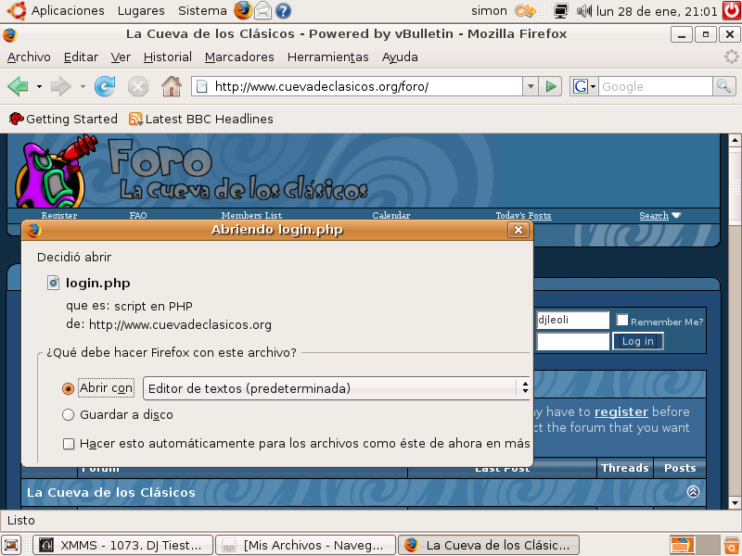Select the Abrir con radio button
This screenshot has height=556, width=742.
68,388
